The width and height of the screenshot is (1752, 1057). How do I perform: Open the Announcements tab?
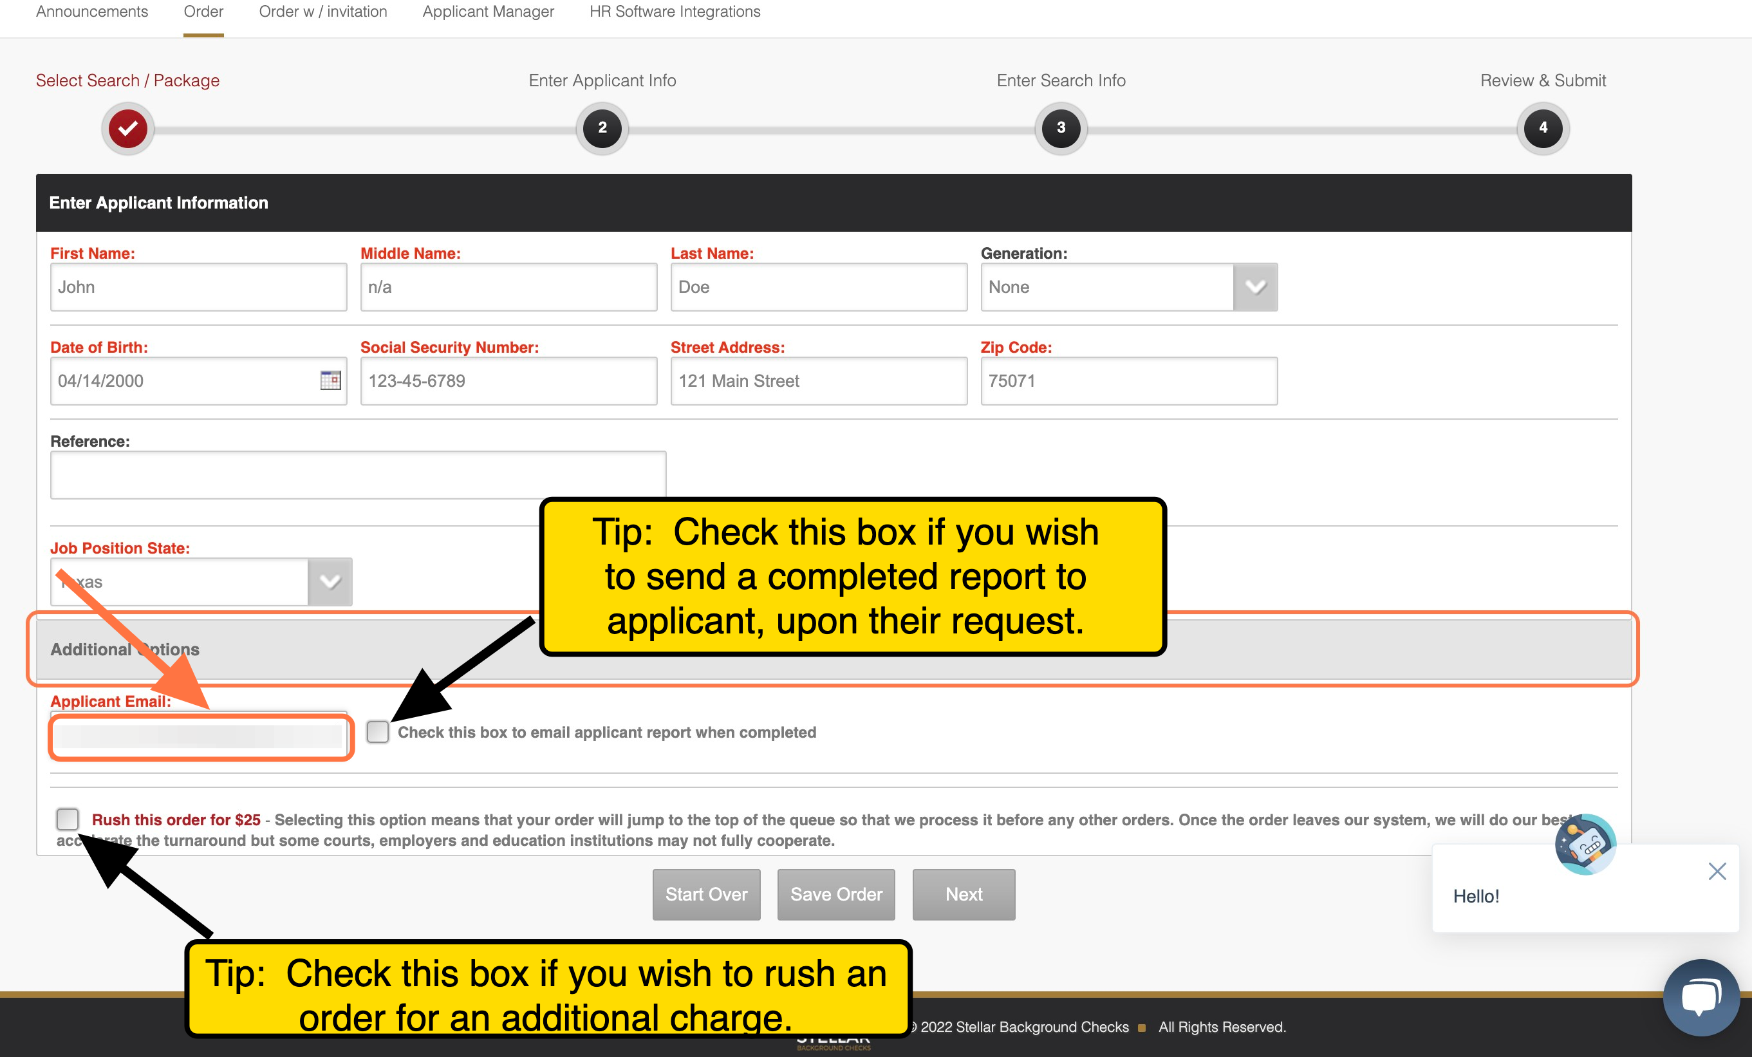click(92, 12)
